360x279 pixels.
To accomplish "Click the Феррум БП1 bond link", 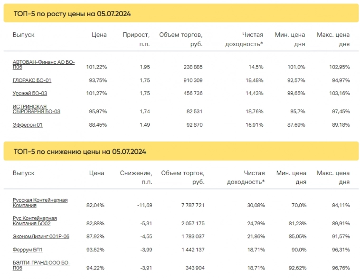I will pos(28,249).
